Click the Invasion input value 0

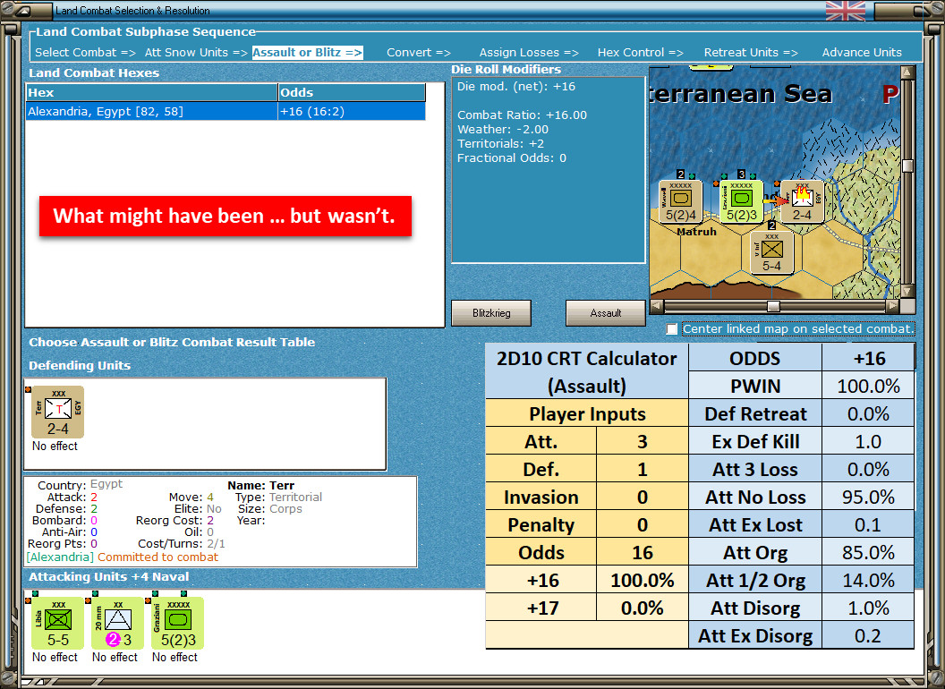click(643, 498)
